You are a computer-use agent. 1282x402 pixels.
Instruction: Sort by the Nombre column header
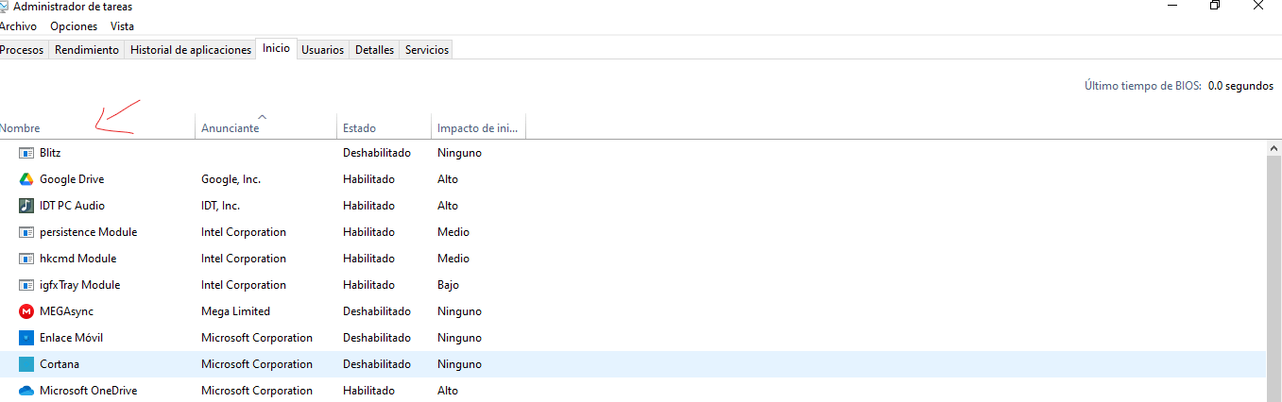click(x=97, y=127)
